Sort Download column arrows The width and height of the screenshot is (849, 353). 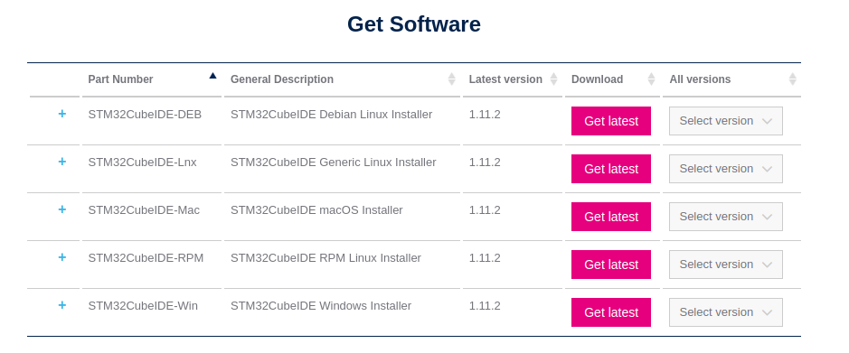tap(651, 79)
